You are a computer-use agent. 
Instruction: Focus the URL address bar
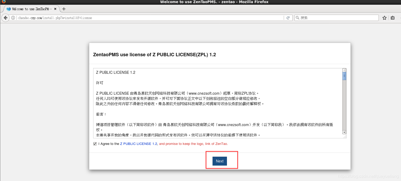[x=151, y=18]
